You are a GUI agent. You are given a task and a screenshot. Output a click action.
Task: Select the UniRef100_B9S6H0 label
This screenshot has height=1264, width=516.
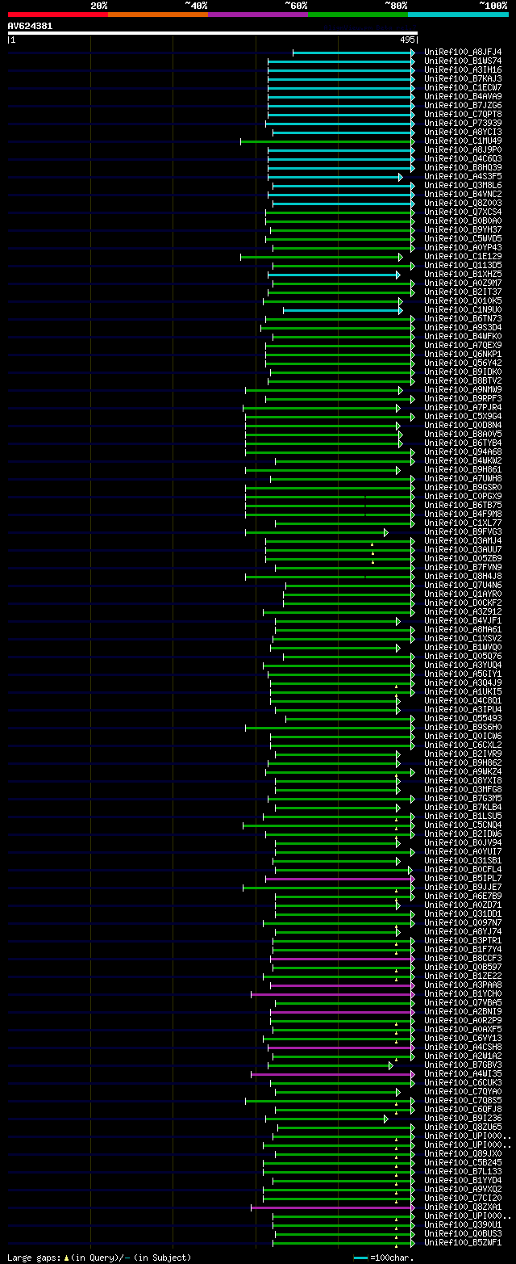click(x=463, y=727)
